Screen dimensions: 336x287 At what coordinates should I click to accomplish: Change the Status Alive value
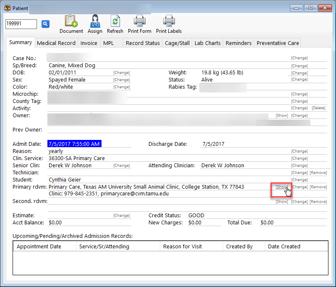click(x=300, y=79)
